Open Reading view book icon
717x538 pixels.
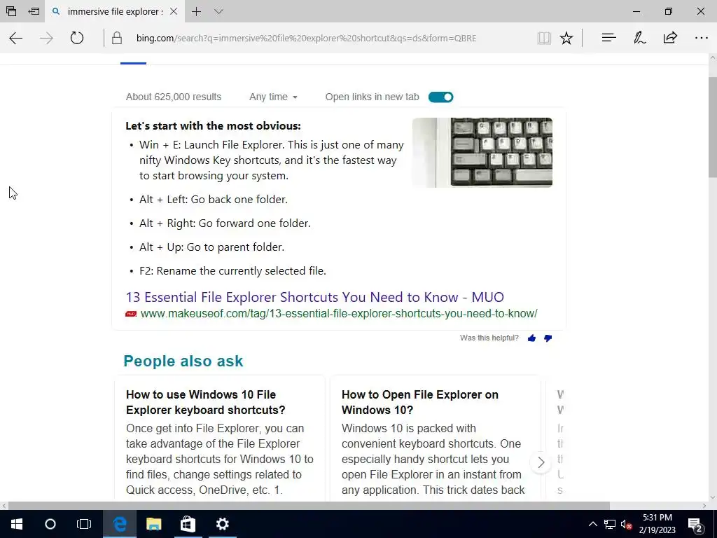543,38
